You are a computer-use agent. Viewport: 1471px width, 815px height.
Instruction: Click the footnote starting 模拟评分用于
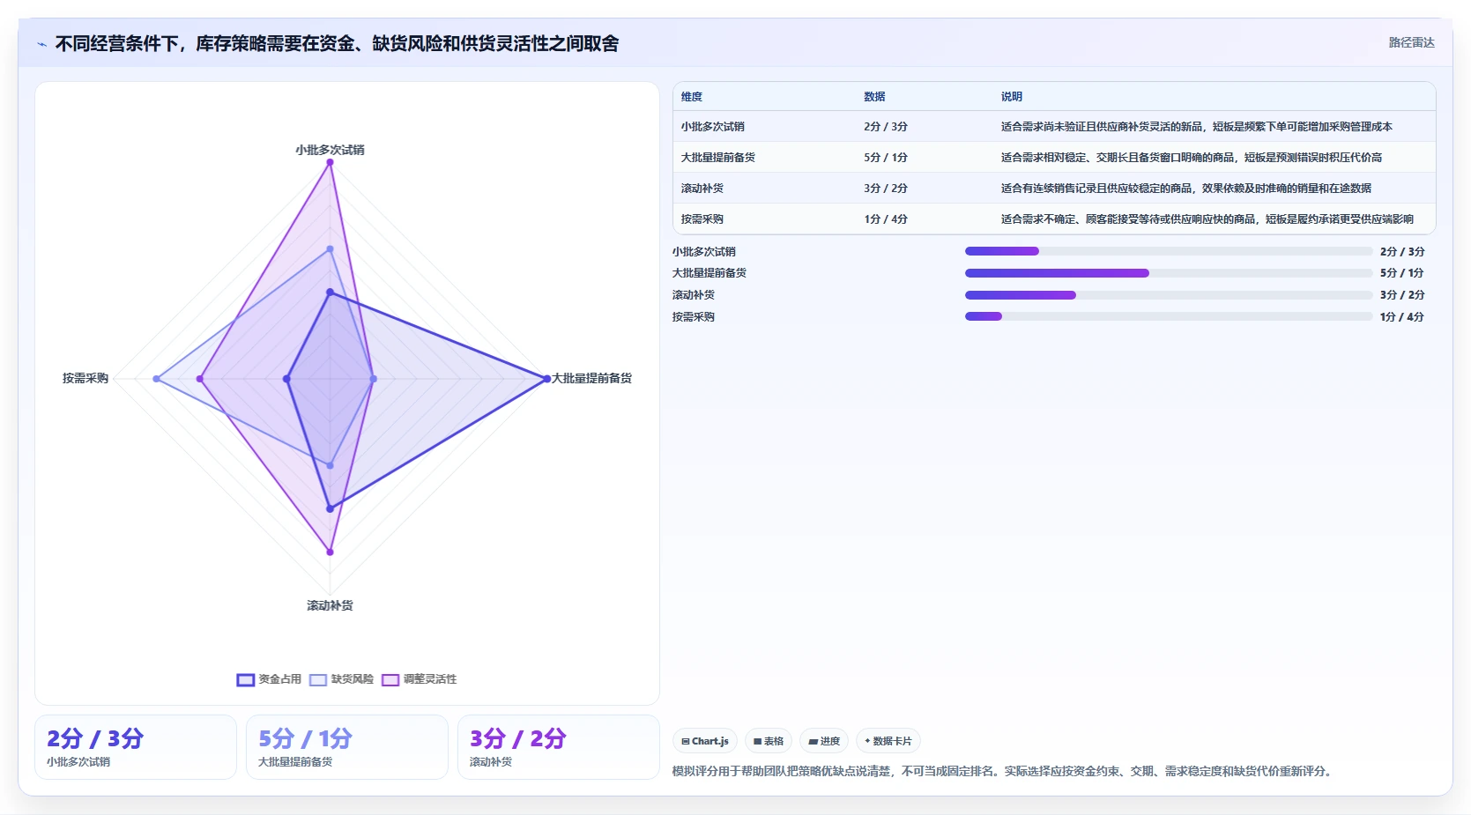[x=1003, y=771]
